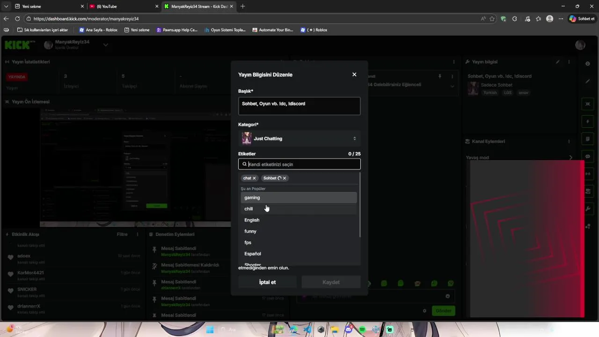This screenshot has width=599, height=337.
Task: Open the Etkinlik Akışı panel options menu
Action: [x=137, y=234]
